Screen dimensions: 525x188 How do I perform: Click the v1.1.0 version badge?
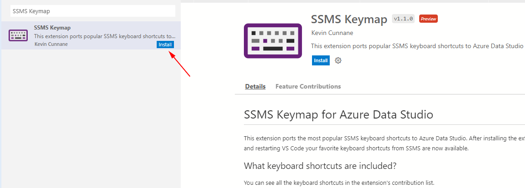[x=403, y=19]
